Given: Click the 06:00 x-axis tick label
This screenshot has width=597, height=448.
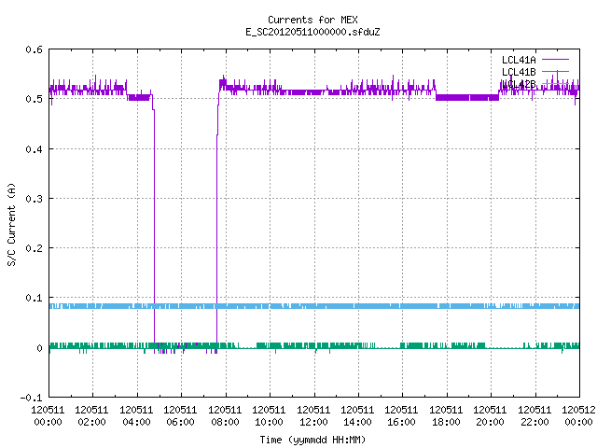Looking at the screenshot, I should point(180,422).
